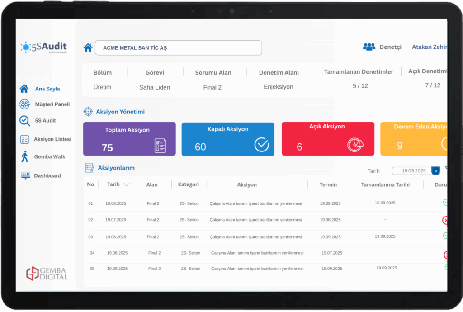The height and width of the screenshot is (312, 463).
Task: Select Gemba Walk in the sidebar
Action: point(49,156)
